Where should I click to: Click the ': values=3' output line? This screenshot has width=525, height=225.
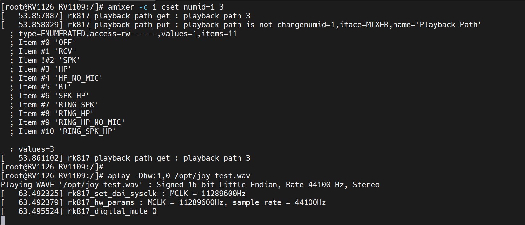32,149
